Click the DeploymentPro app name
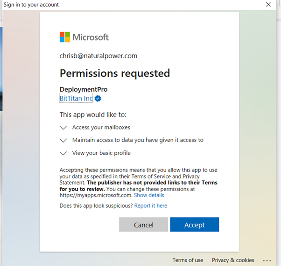This screenshot has height=266, width=281. [84, 89]
